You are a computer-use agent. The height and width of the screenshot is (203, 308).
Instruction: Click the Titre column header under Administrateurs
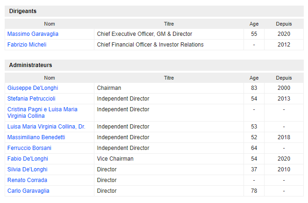point(169,78)
